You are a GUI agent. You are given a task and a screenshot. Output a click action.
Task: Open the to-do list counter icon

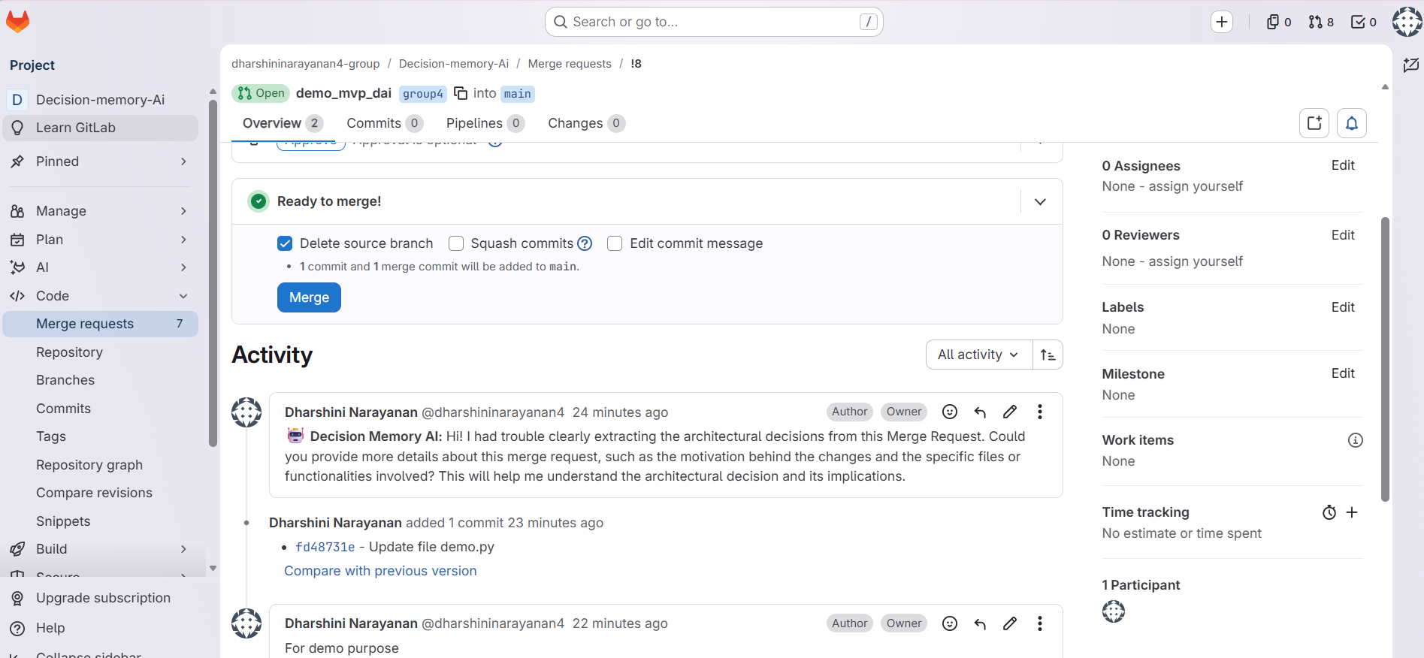[x=1364, y=22]
